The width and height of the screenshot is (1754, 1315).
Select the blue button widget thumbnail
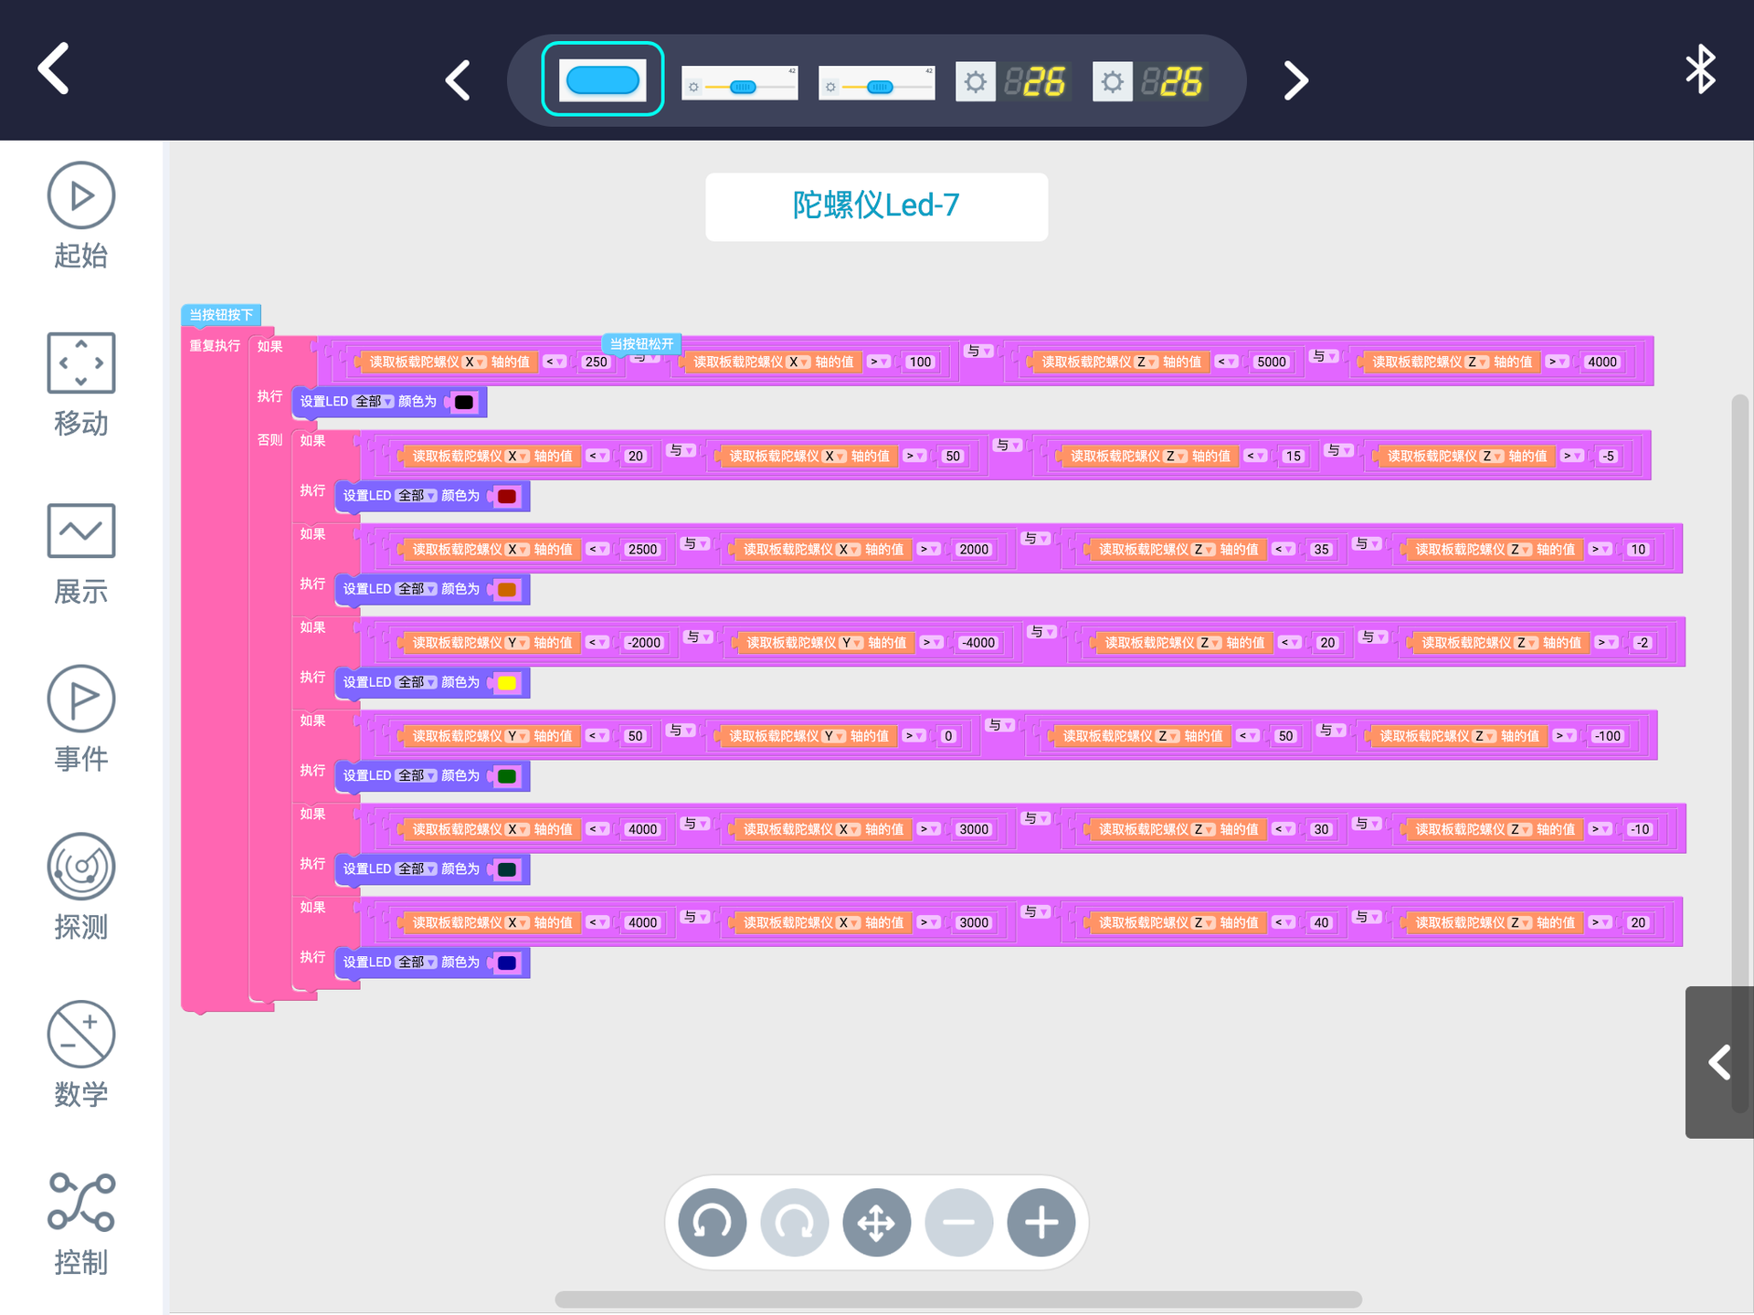(x=602, y=79)
